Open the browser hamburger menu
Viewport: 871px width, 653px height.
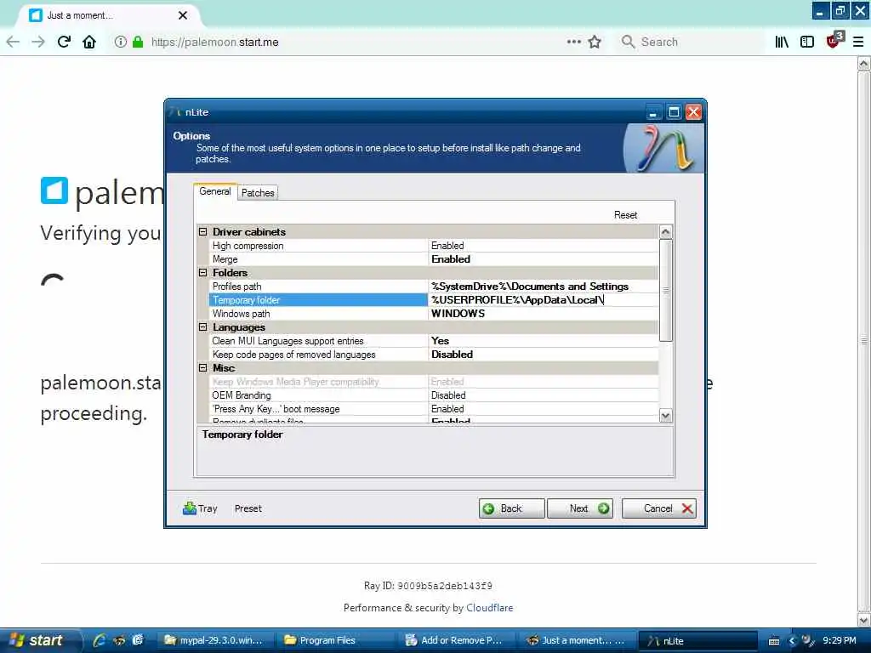(858, 42)
